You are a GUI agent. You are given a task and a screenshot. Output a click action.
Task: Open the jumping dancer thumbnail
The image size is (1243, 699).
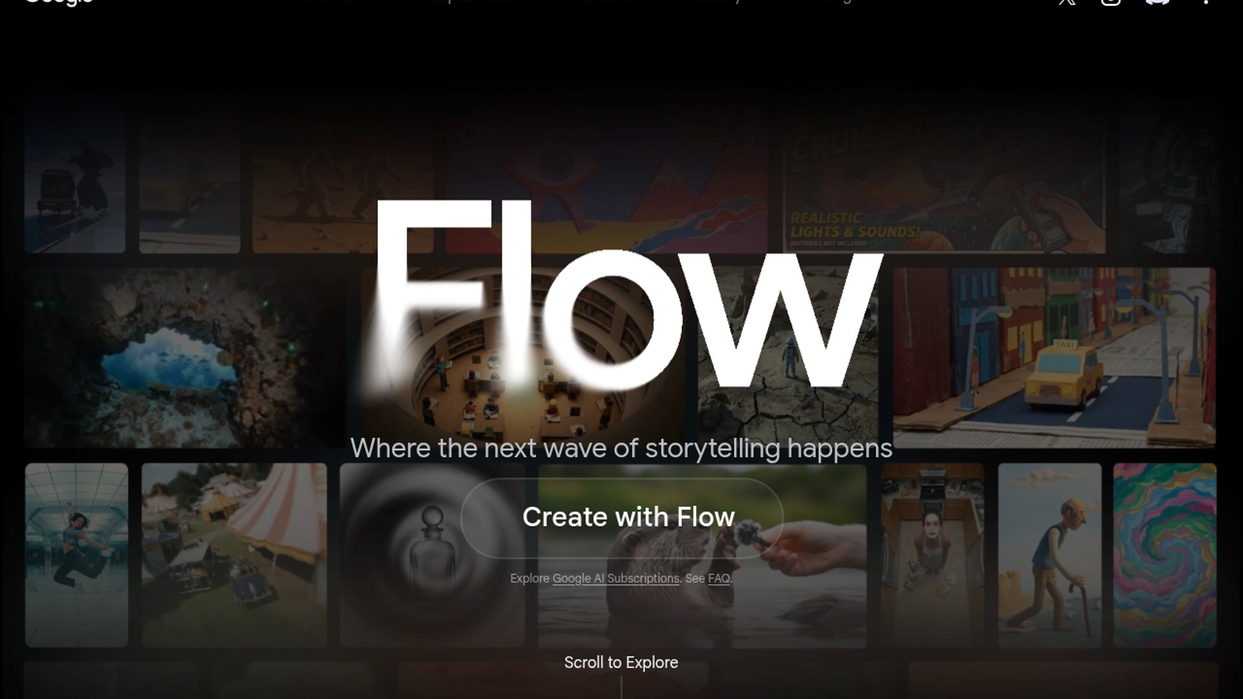click(76, 555)
